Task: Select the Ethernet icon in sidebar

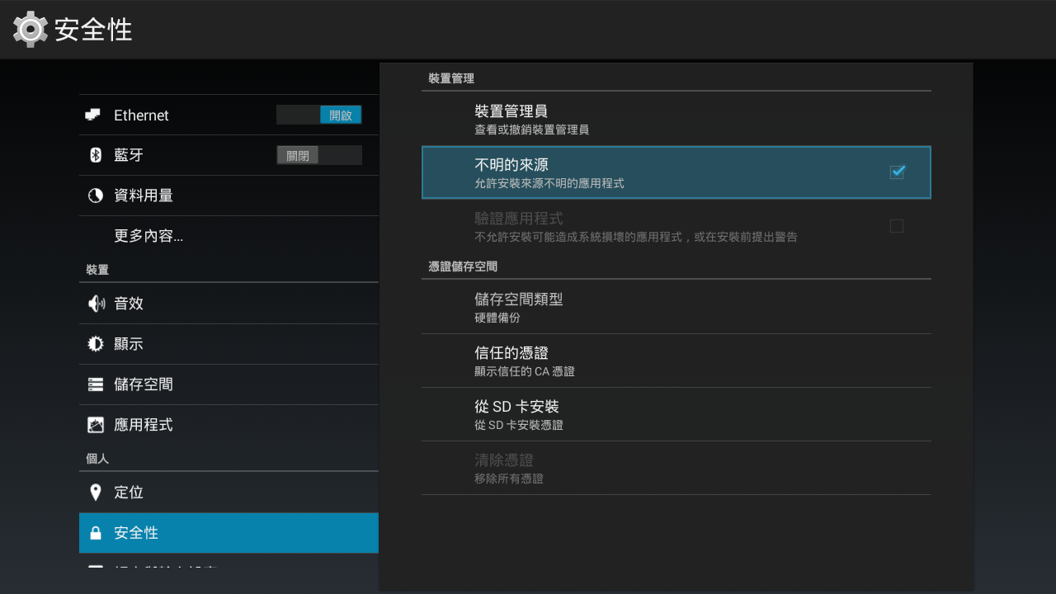Action: (93, 115)
